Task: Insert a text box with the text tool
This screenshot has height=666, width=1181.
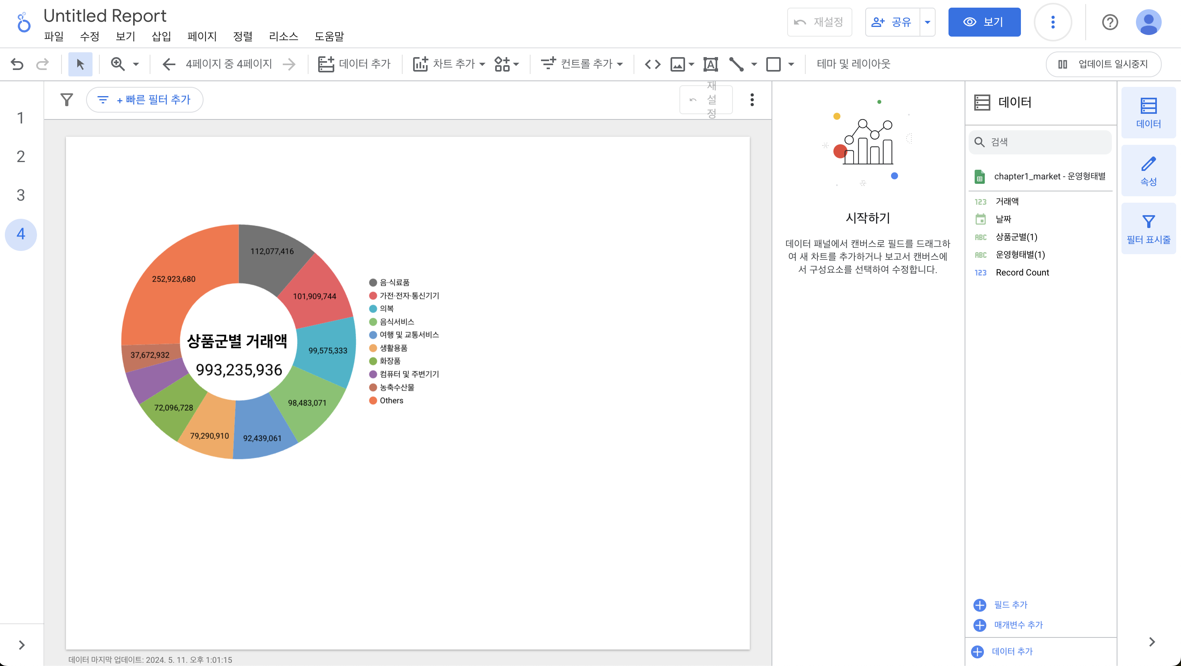Action: [x=710, y=64]
